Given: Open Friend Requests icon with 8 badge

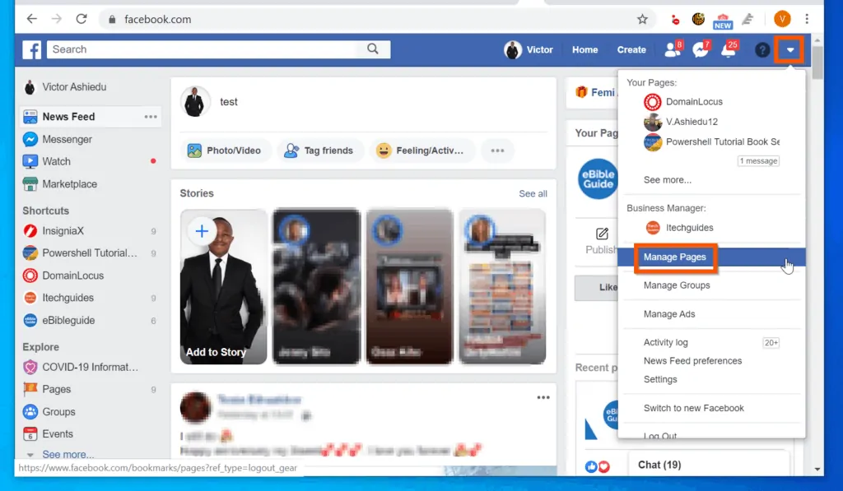Looking at the screenshot, I should pyautogui.click(x=673, y=49).
